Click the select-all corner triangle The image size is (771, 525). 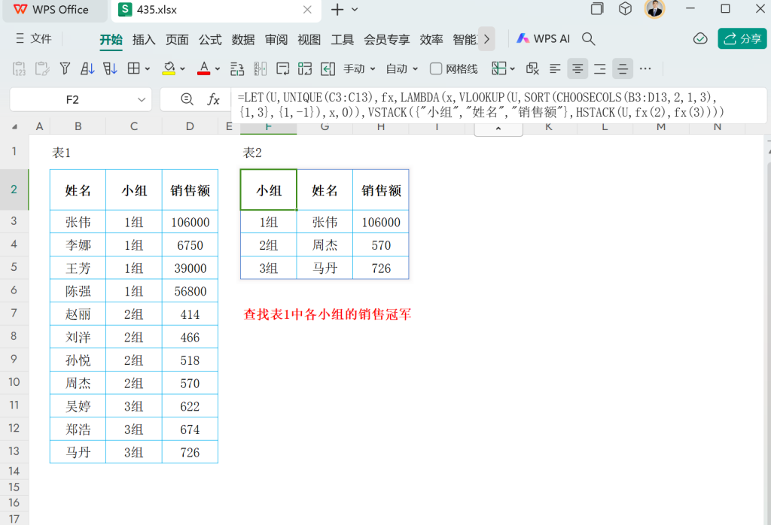pyautogui.click(x=15, y=127)
